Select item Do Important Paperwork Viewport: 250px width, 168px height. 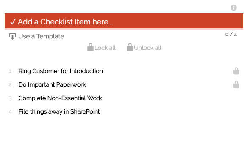tap(52, 84)
